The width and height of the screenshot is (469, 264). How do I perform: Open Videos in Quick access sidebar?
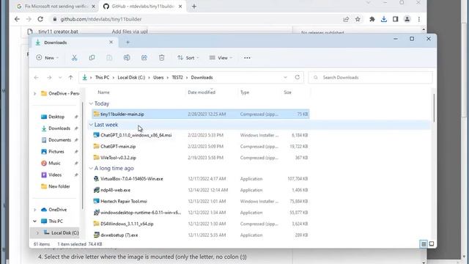coord(55,175)
